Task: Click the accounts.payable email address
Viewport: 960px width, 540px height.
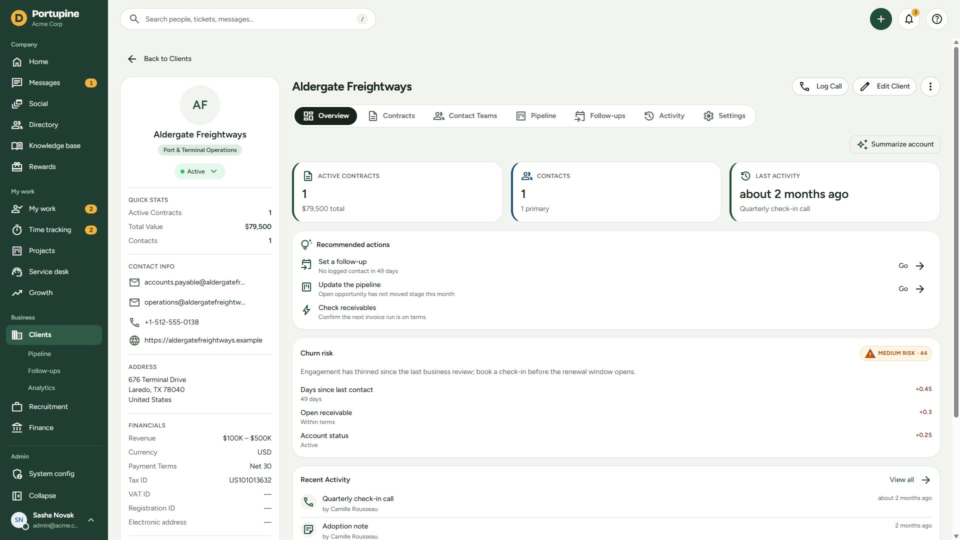Action: (x=194, y=282)
